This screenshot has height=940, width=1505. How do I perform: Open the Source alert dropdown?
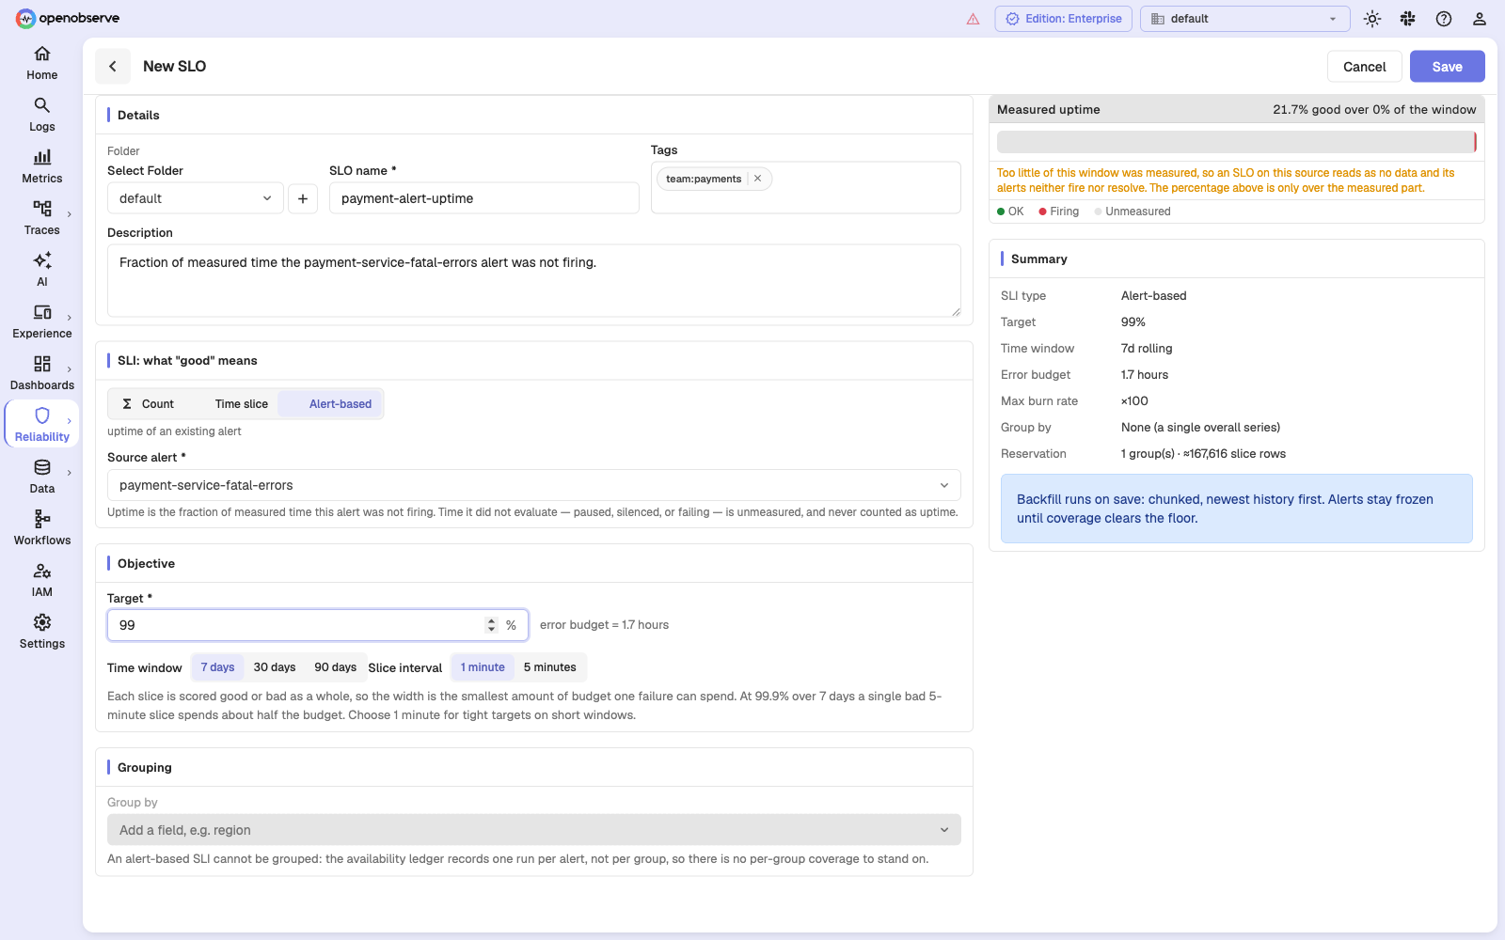click(534, 485)
